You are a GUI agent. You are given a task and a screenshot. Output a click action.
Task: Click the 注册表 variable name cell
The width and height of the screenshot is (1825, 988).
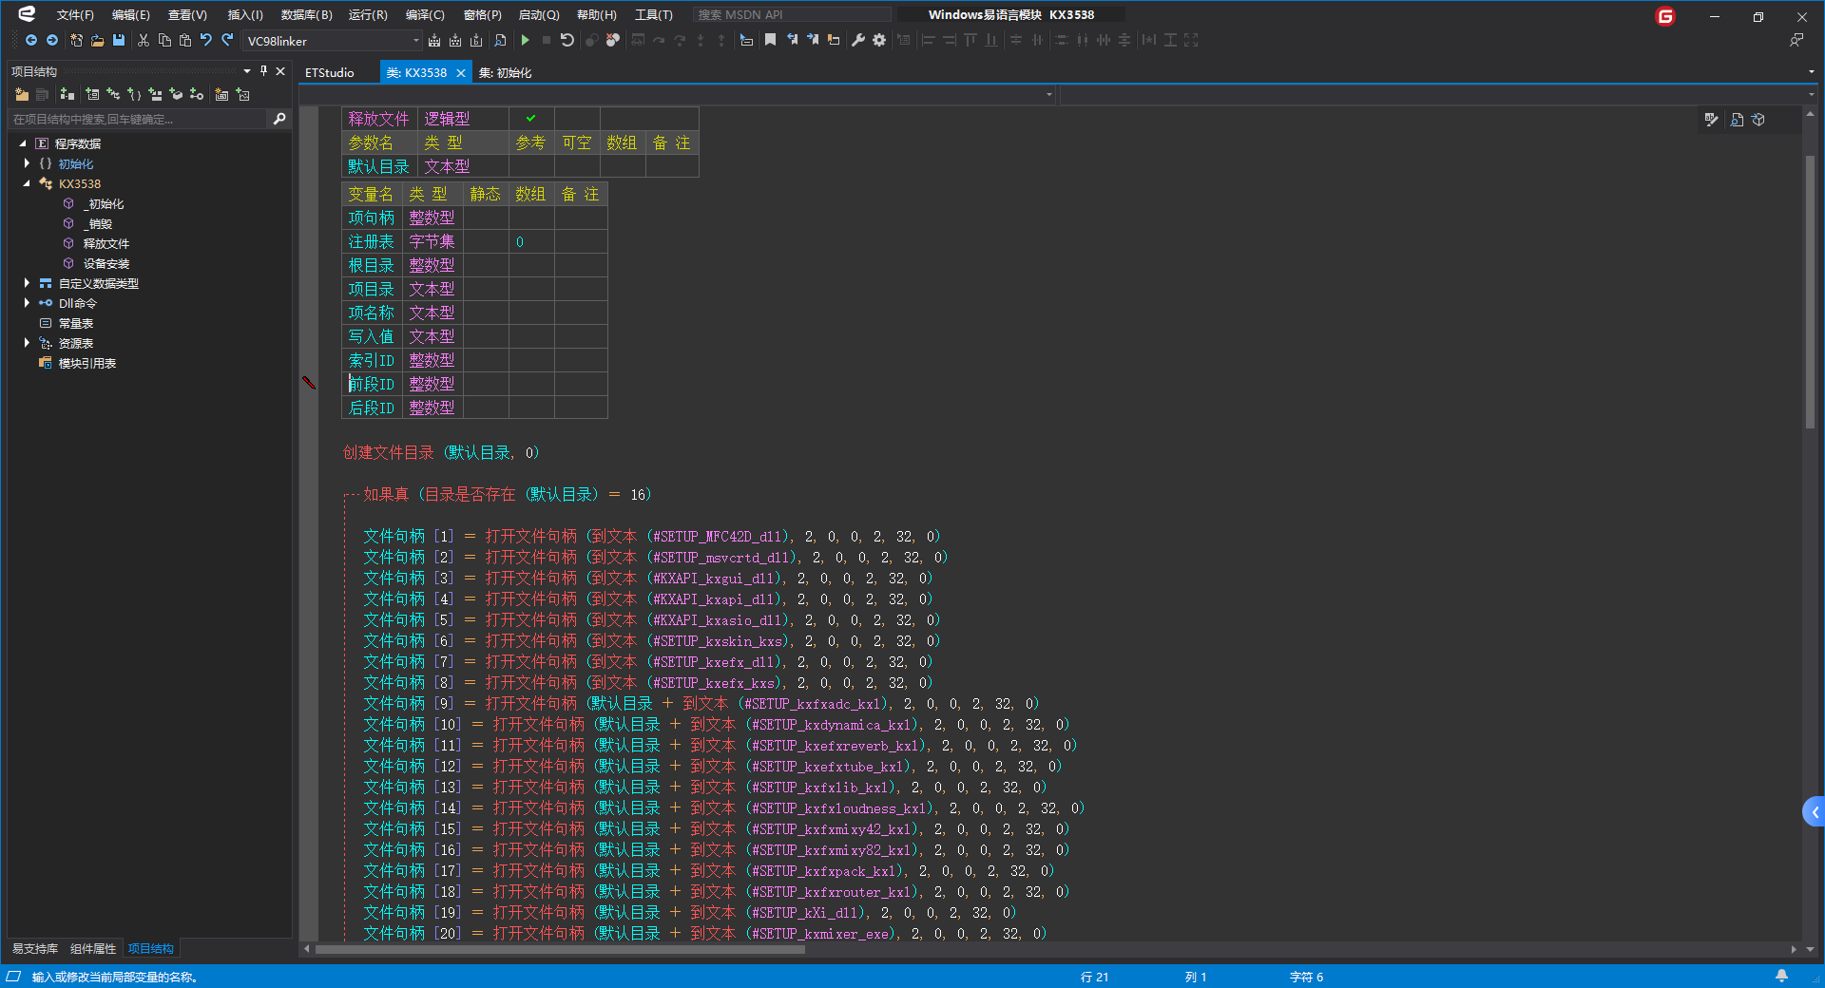372,241
